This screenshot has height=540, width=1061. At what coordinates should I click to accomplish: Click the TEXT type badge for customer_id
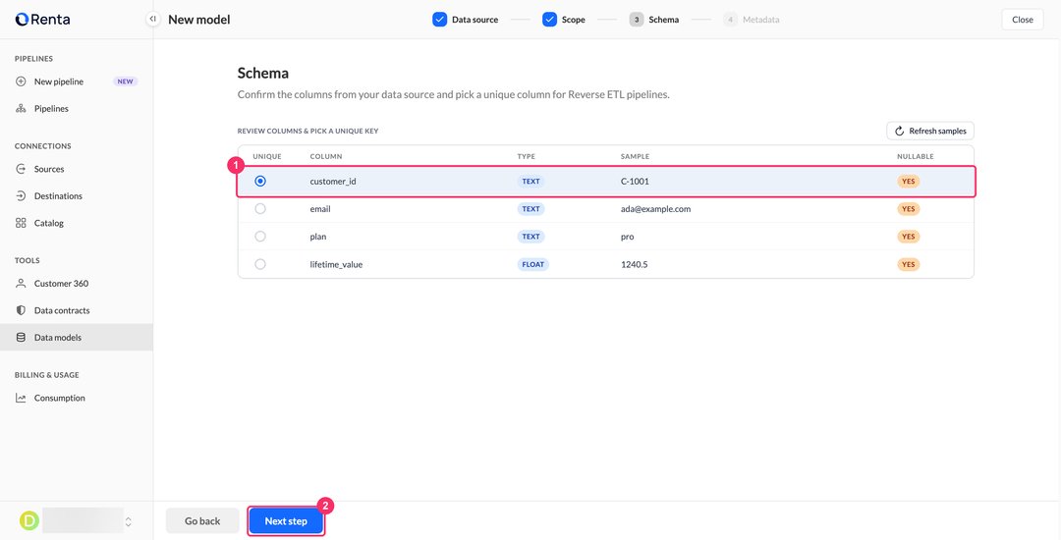coord(531,181)
